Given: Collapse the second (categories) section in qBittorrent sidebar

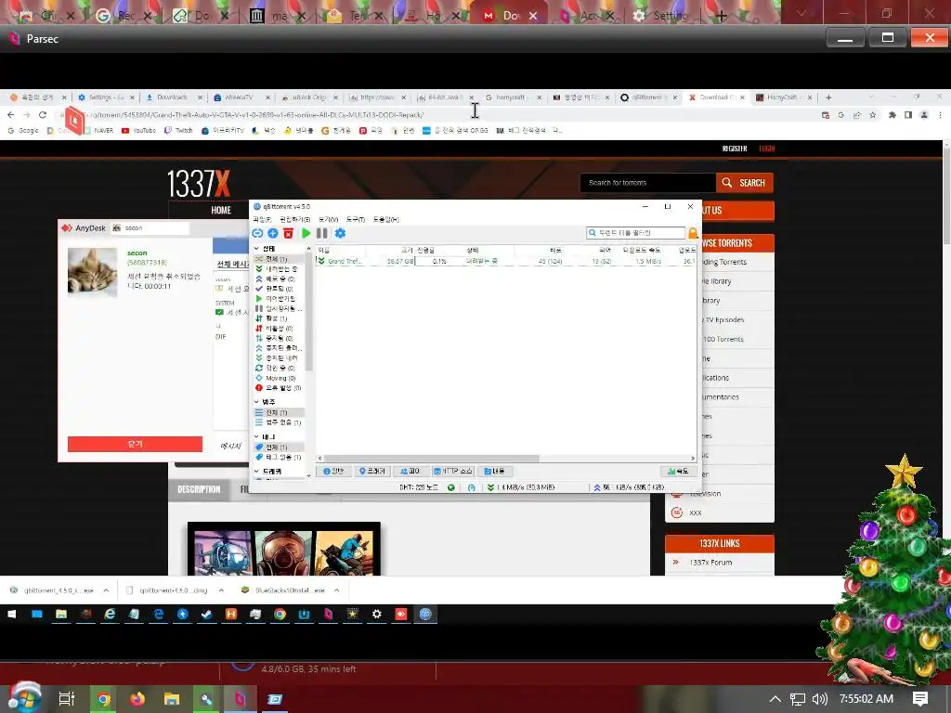Looking at the screenshot, I should coord(256,402).
